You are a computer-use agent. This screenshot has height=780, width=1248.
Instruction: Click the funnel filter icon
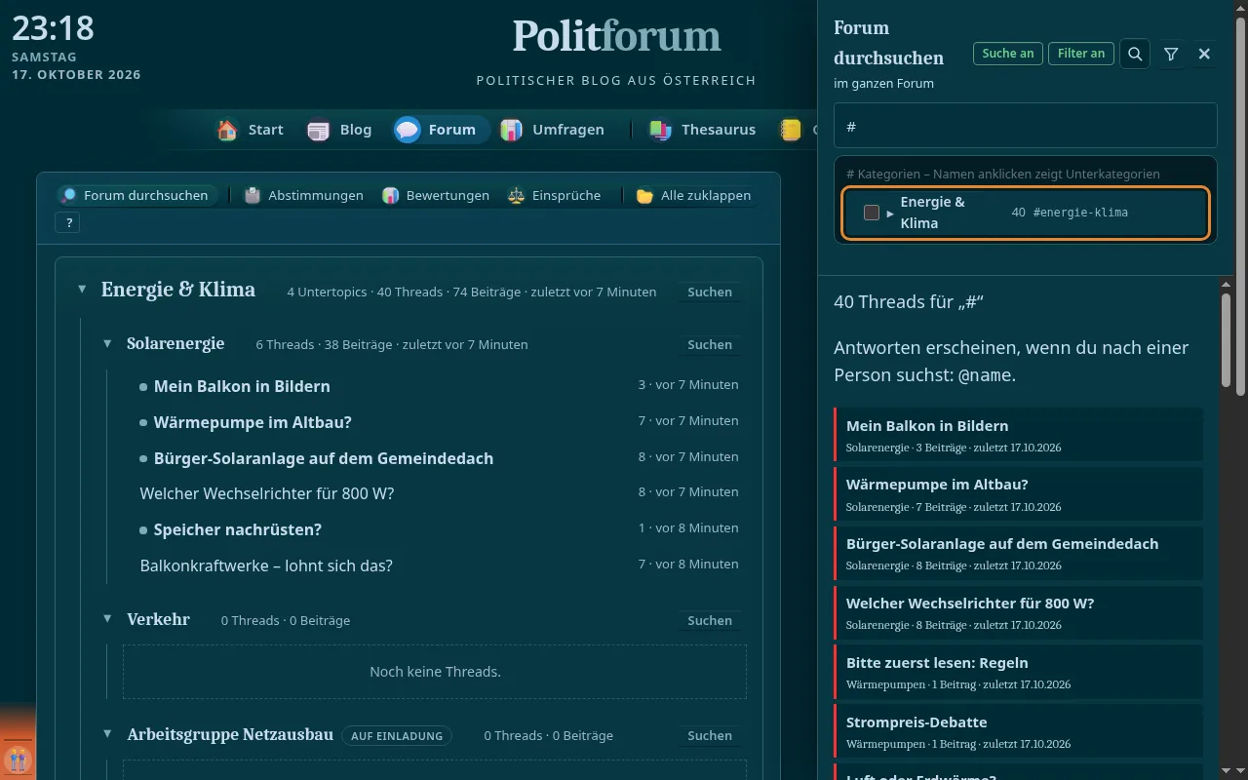(x=1171, y=54)
